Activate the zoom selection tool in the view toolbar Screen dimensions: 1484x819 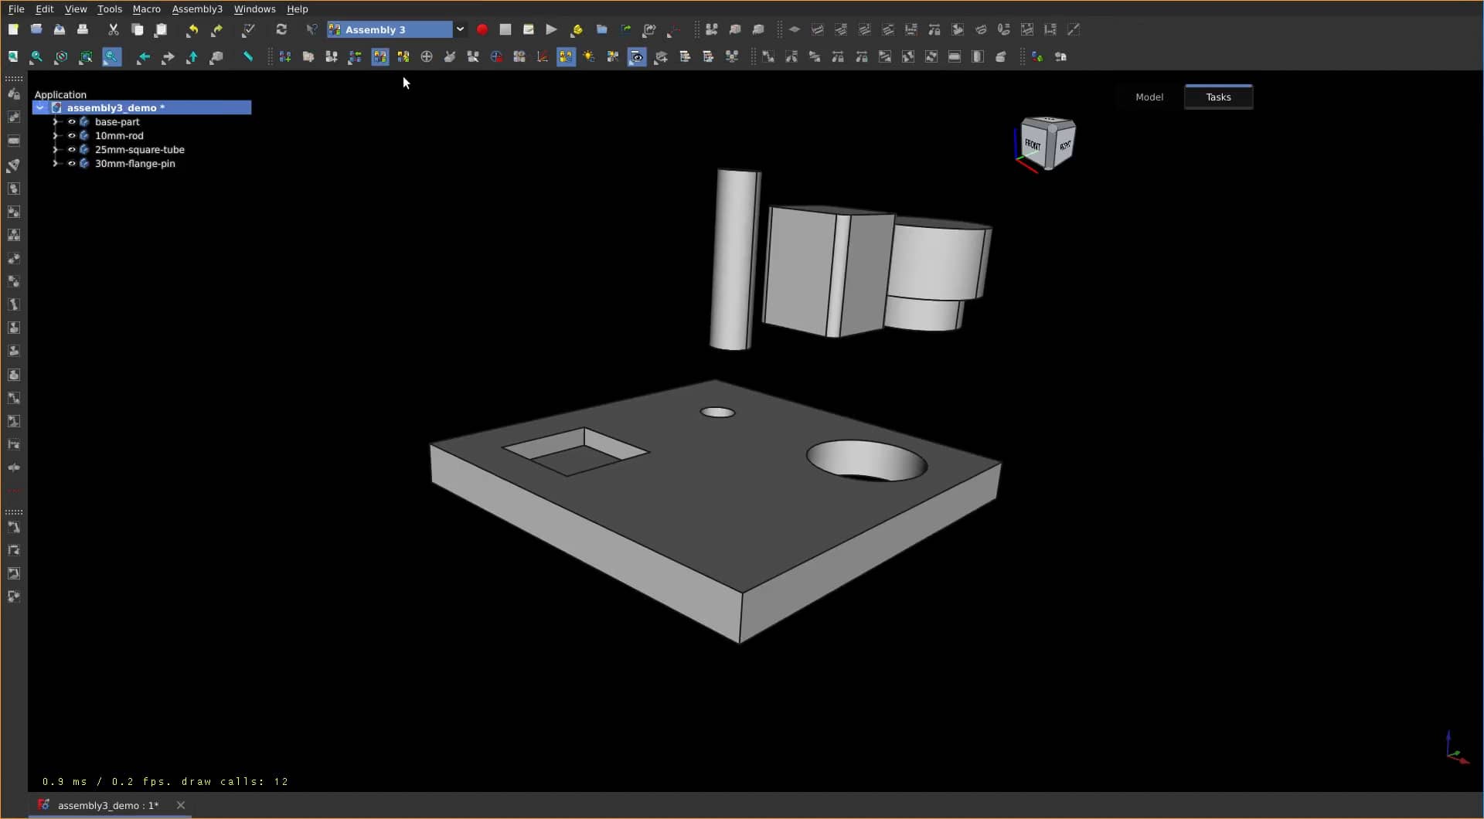pyautogui.click(x=112, y=57)
